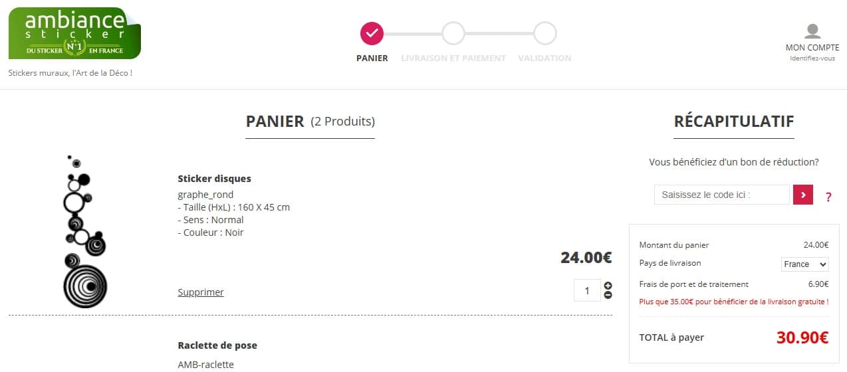Click the Sticker disques product thumbnail
The image size is (847, 372).
click(84, 232)
